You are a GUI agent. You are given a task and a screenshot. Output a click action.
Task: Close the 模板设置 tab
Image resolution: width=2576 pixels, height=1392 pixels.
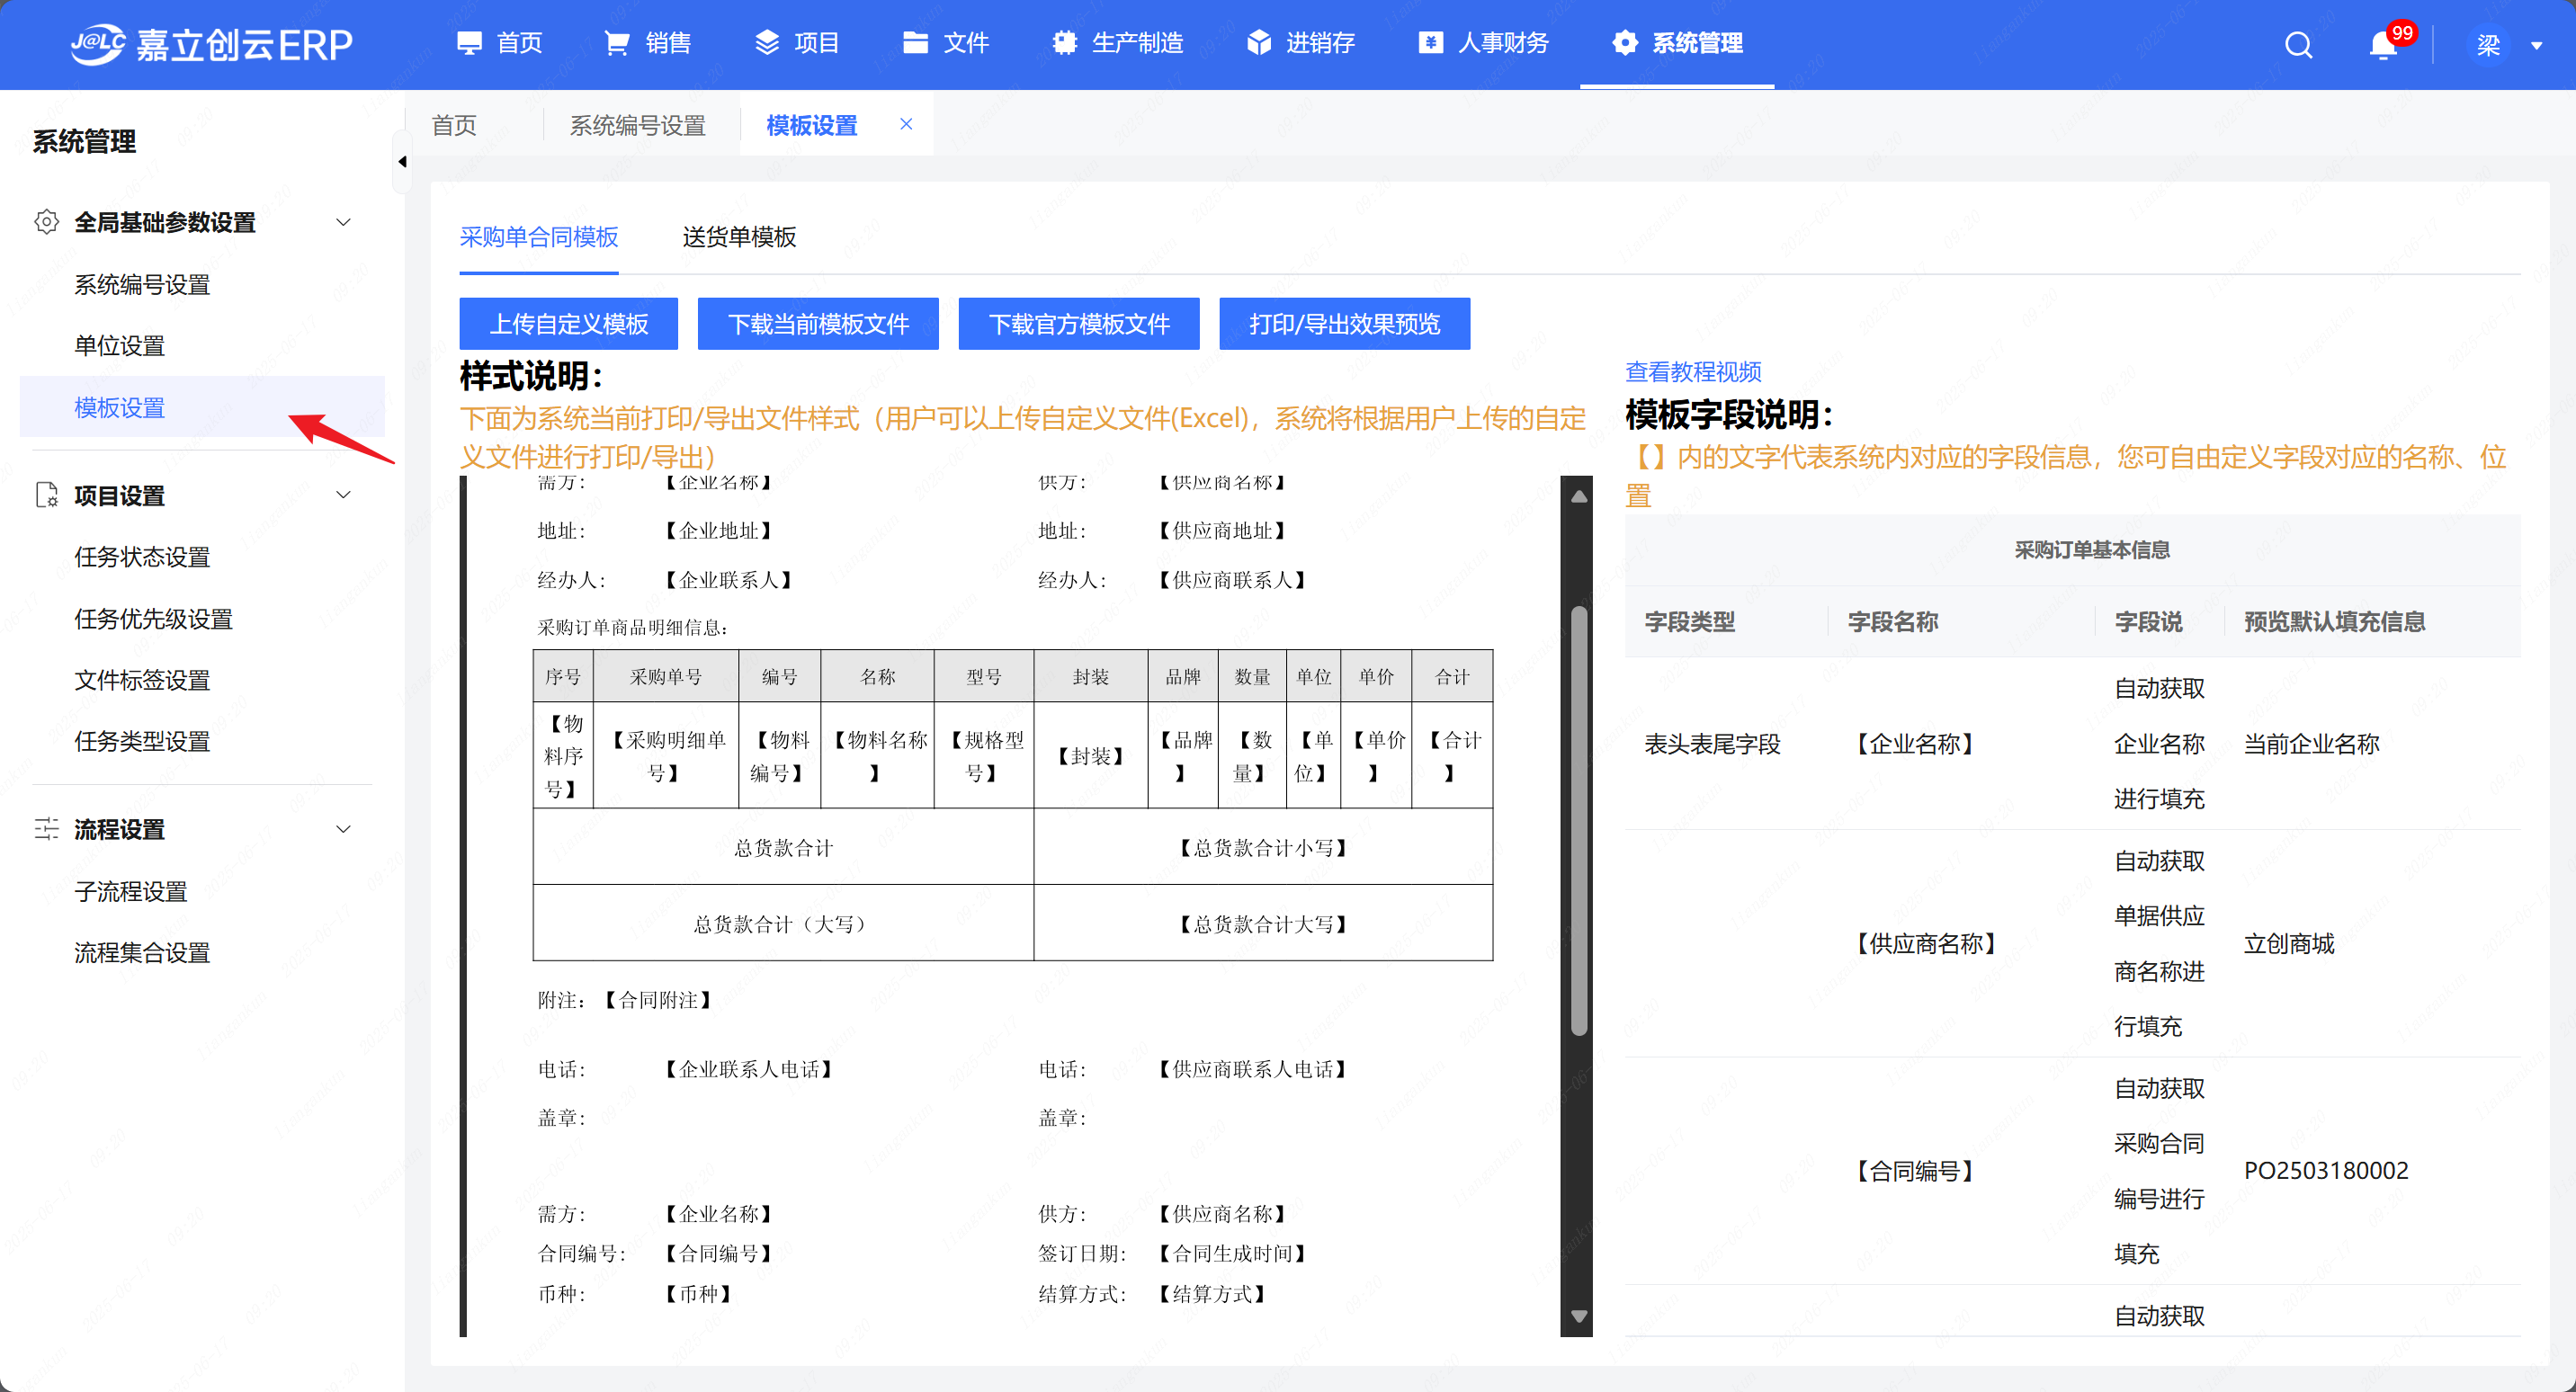pyautogui.click(x=906, y=124)
